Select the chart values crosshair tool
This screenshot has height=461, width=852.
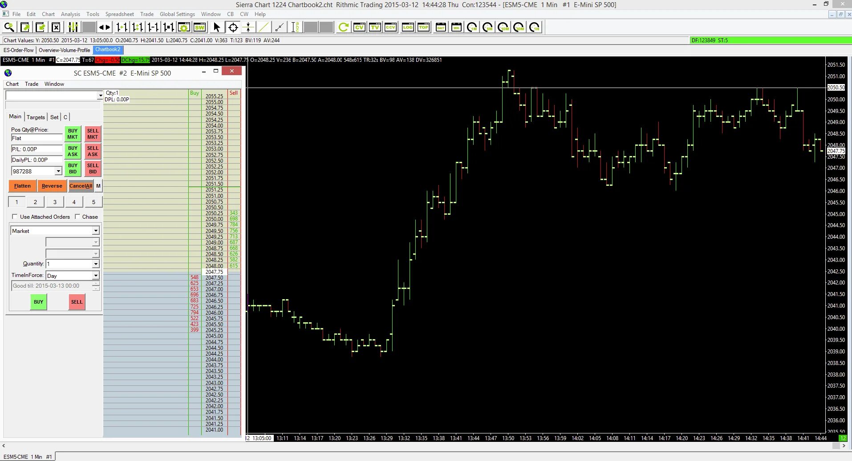(x=233, y=28)
